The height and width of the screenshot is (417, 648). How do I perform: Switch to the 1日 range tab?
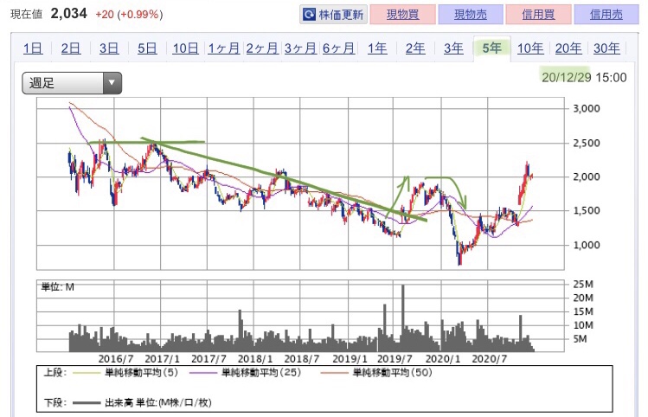pyautogui.click(x=34, y=48)
